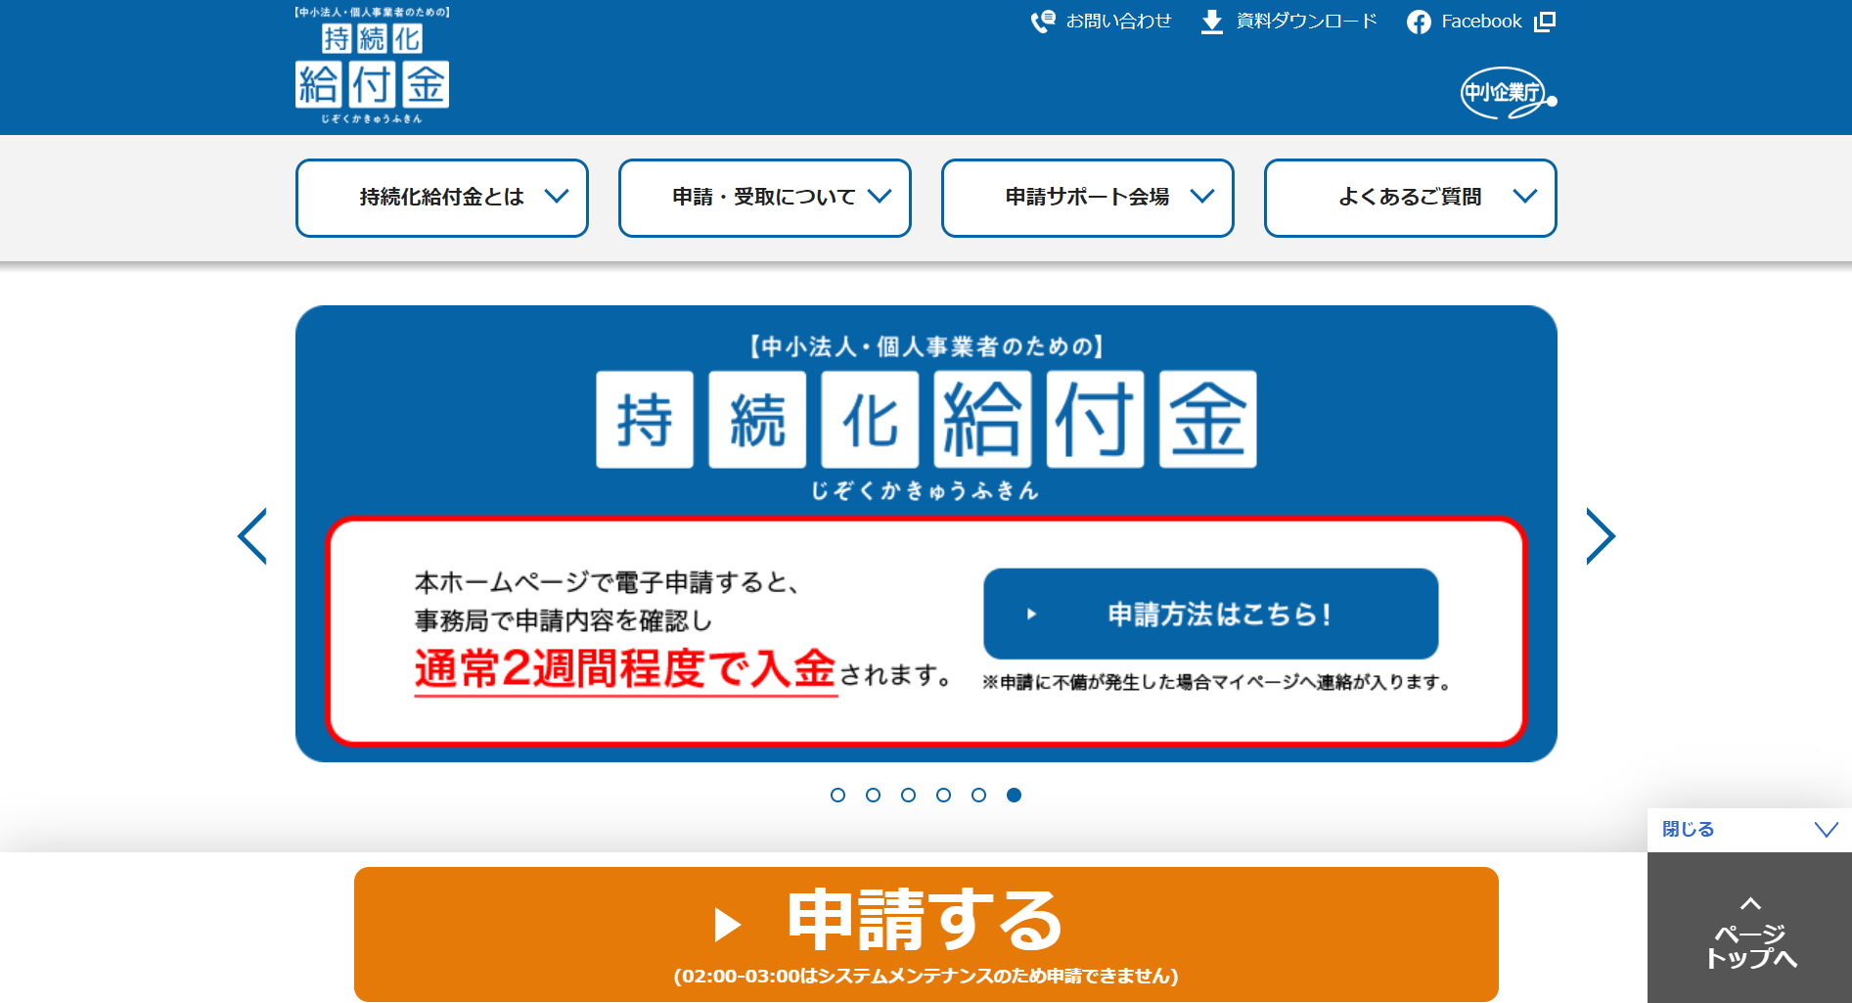Advance carousel with the right arrow
Screen dimensions: 1852x1003
[1600, 536]
